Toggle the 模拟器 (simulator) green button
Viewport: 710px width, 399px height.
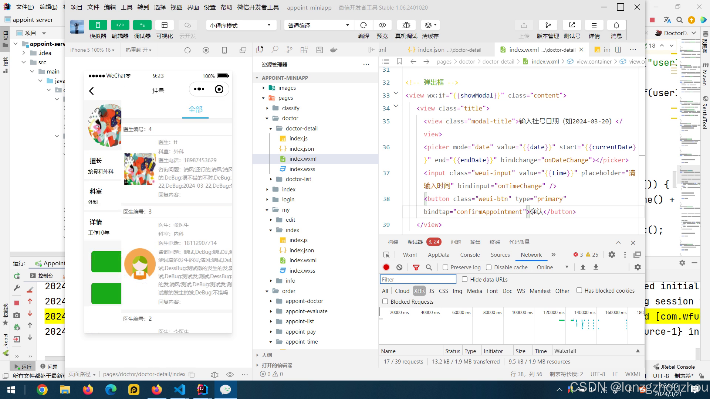point(98,25)
